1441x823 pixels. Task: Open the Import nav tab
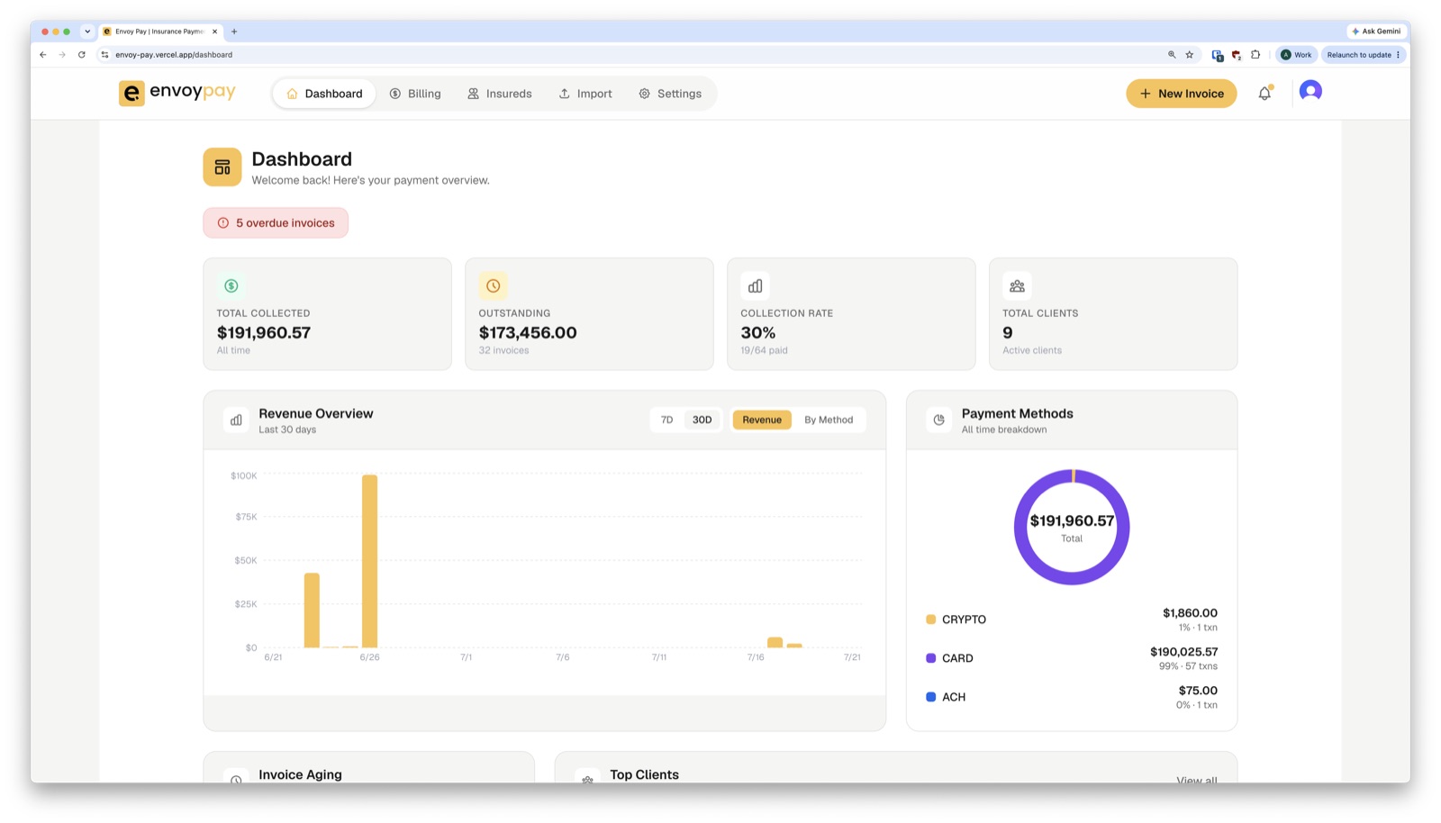[x=585, y=94]
